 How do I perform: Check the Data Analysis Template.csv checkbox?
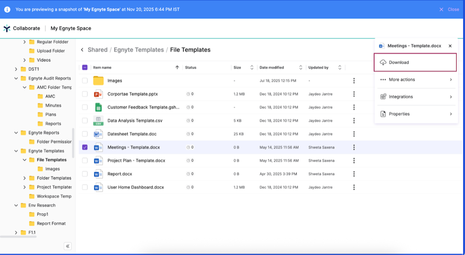point(85,121)
